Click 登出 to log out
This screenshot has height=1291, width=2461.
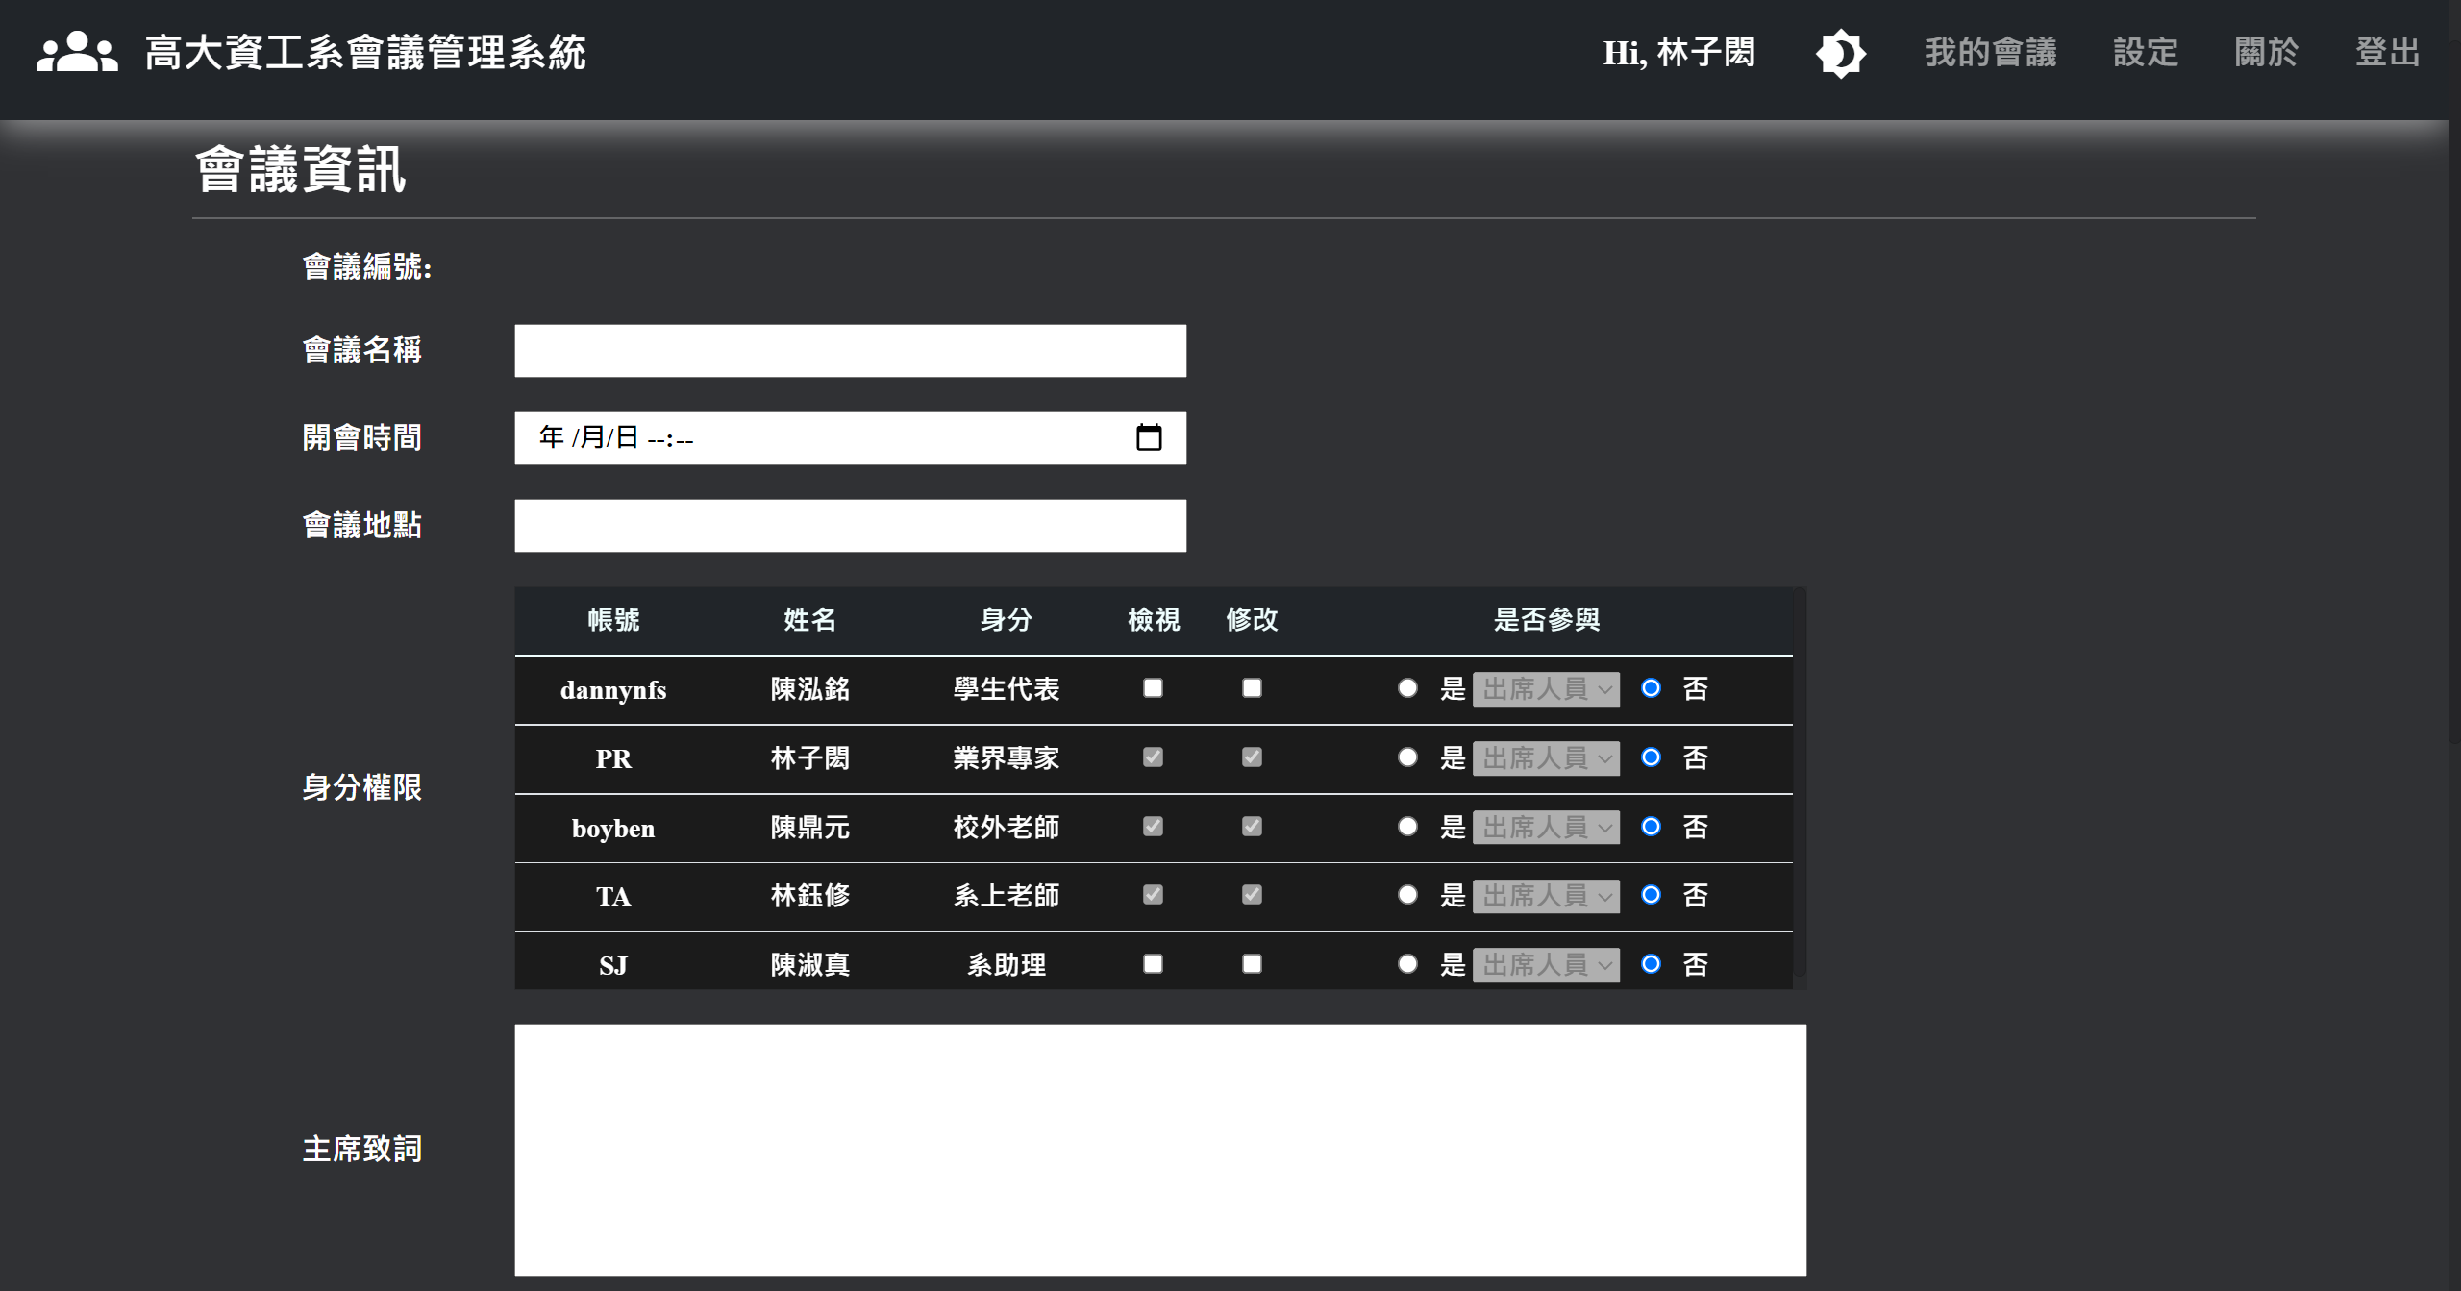click(x=2387, y=53)
